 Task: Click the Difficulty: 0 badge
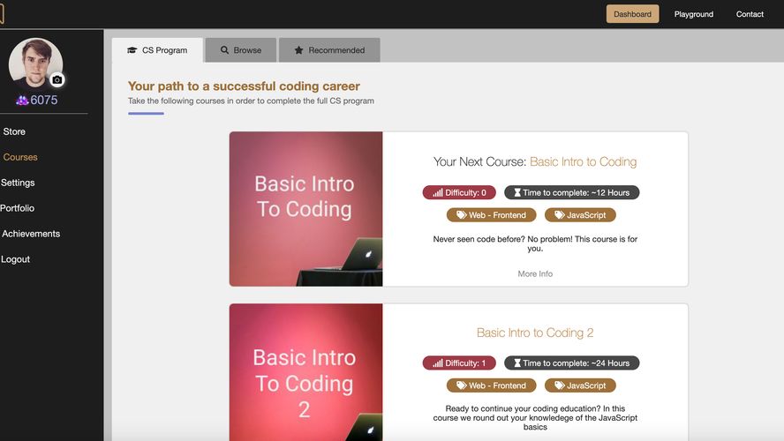(459, 193)
